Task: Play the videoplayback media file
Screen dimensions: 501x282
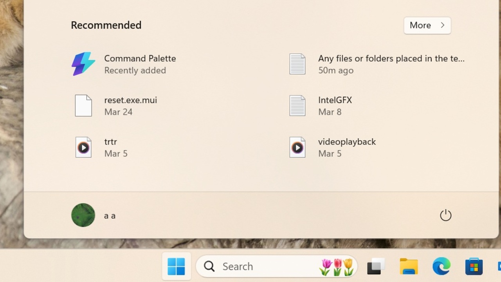Action: point(347,147)
